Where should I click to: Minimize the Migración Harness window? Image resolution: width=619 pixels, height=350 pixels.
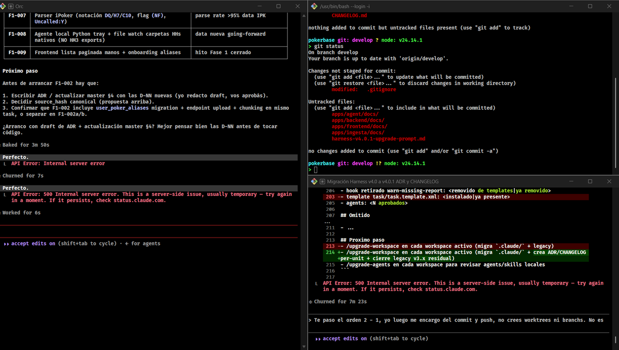571,181
